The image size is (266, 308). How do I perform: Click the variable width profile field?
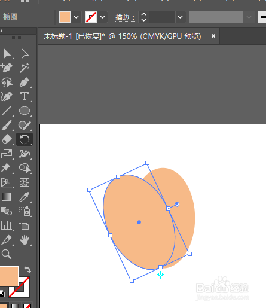pos(216,17)
